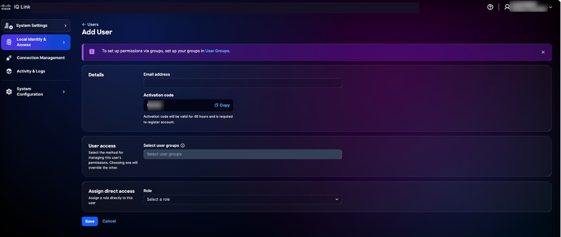Image resolution: width=561 pixels, height=237 pixels.
Task: Copy the activation code
Action: point(222,105)
